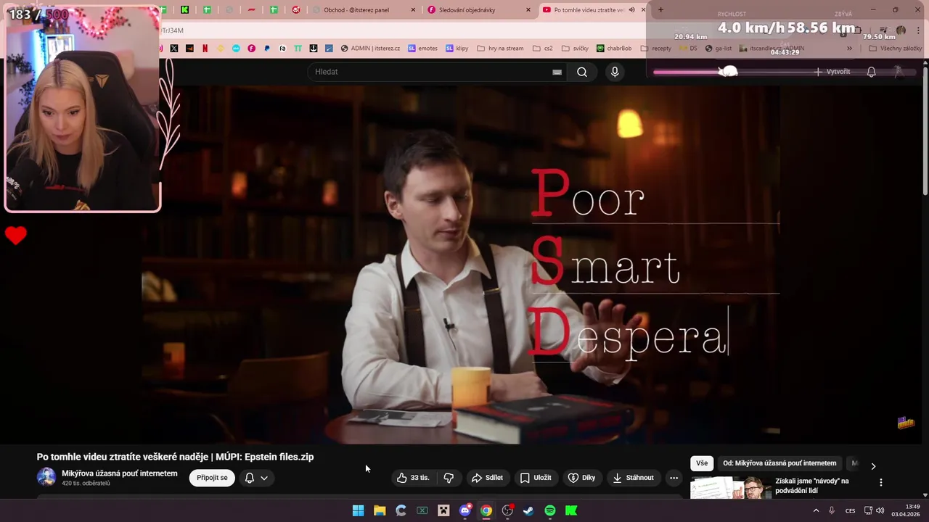Open suggested video thumbnail 'Získali jsme návody'
This screenshot has width=929, height=522.
pos(730,488)
